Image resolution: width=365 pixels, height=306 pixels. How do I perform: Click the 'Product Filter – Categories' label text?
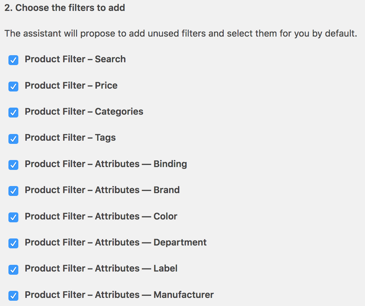(84, 111)
